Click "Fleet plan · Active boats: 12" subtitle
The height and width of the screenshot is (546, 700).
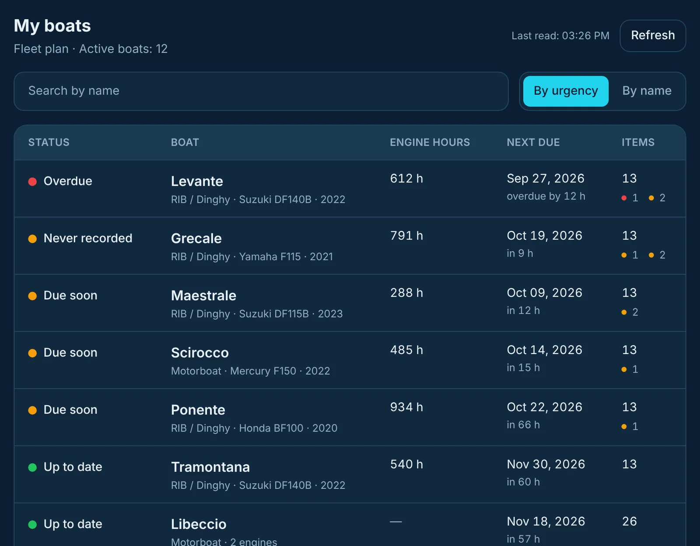(x=91, y=49)
